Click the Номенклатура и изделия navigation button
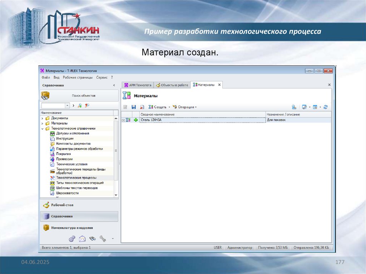Viewport: 366px width, 274px height. coord(79,228)
